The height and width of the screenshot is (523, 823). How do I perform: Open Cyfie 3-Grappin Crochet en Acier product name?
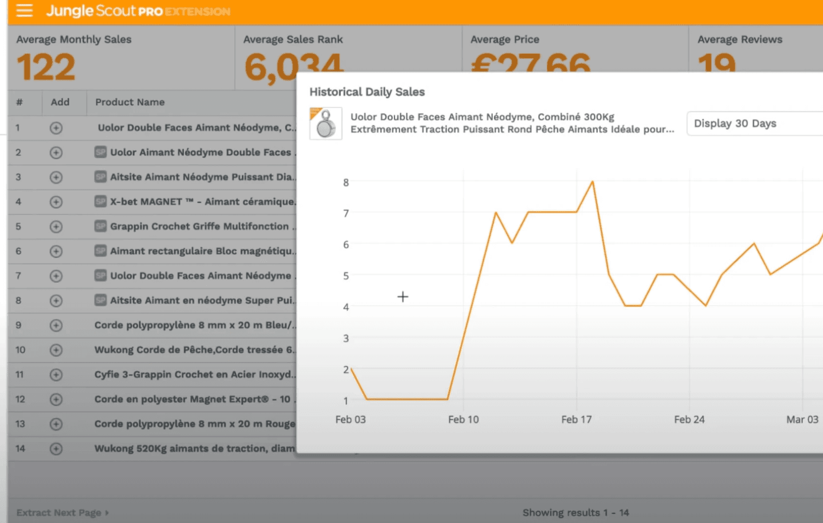[195, 374]
